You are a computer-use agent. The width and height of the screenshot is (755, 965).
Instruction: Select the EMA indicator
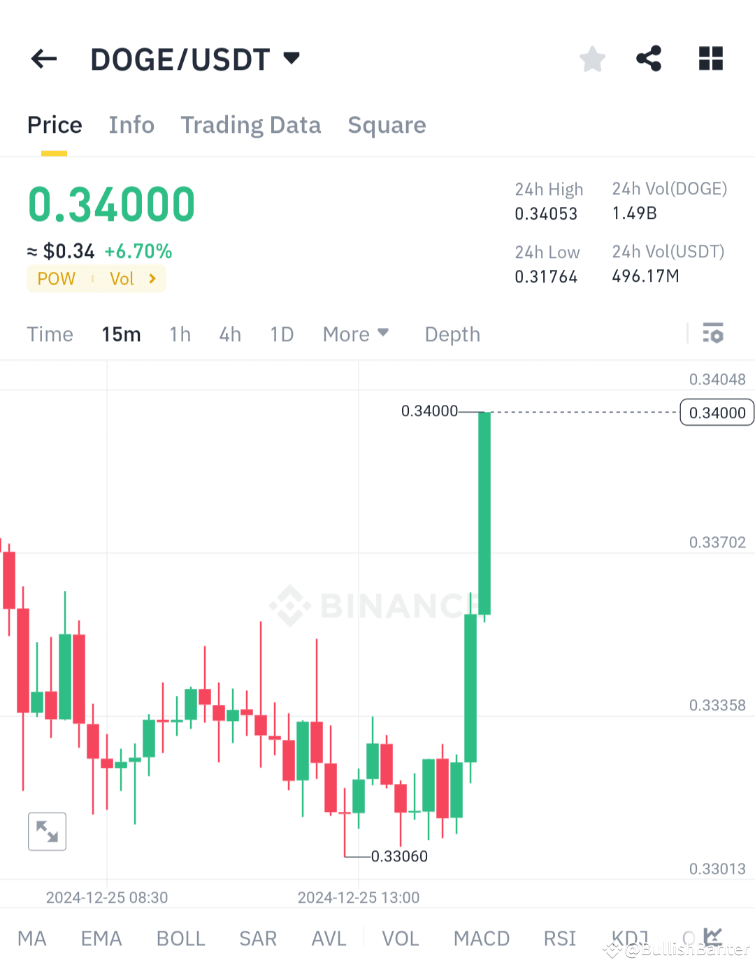(101, 939)
